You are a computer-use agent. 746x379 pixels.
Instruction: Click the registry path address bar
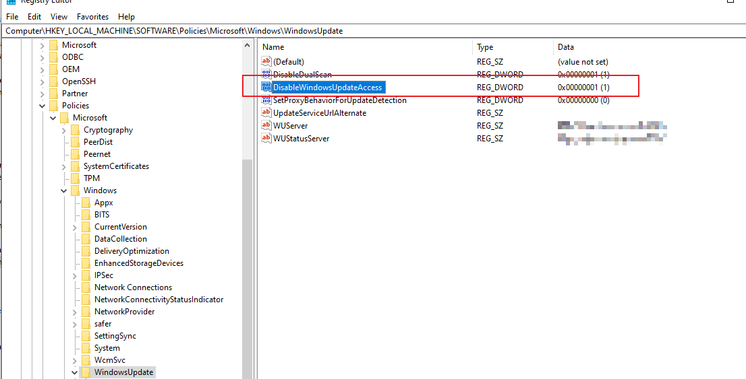(373, 31)
